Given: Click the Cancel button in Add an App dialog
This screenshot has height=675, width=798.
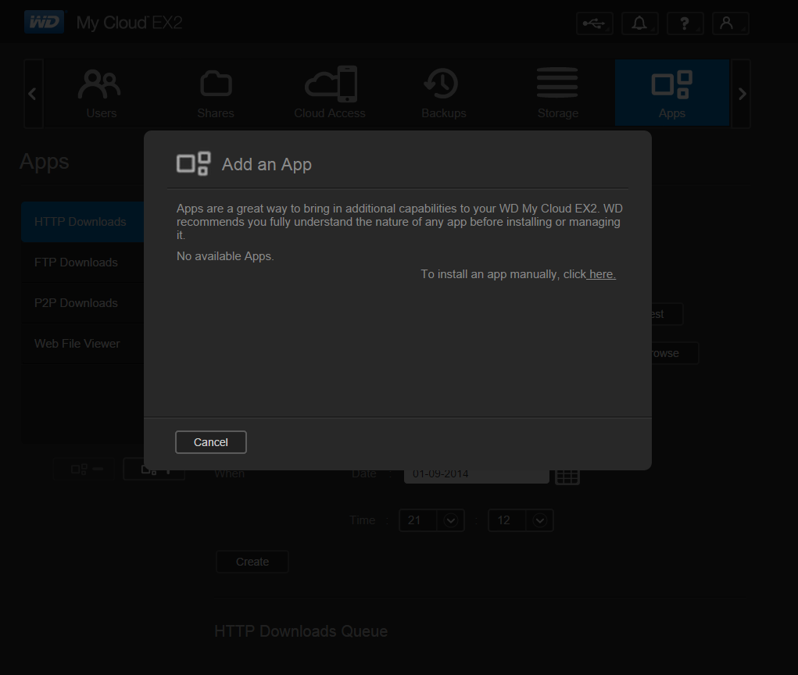Looking at the screenshot, I should click(211, 442).
